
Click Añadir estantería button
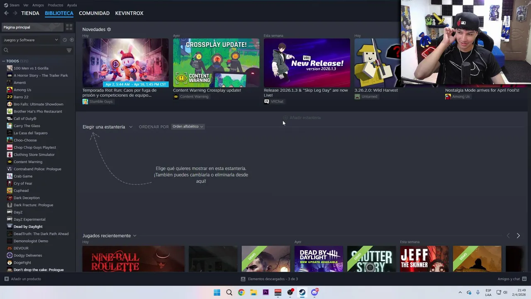302,118
